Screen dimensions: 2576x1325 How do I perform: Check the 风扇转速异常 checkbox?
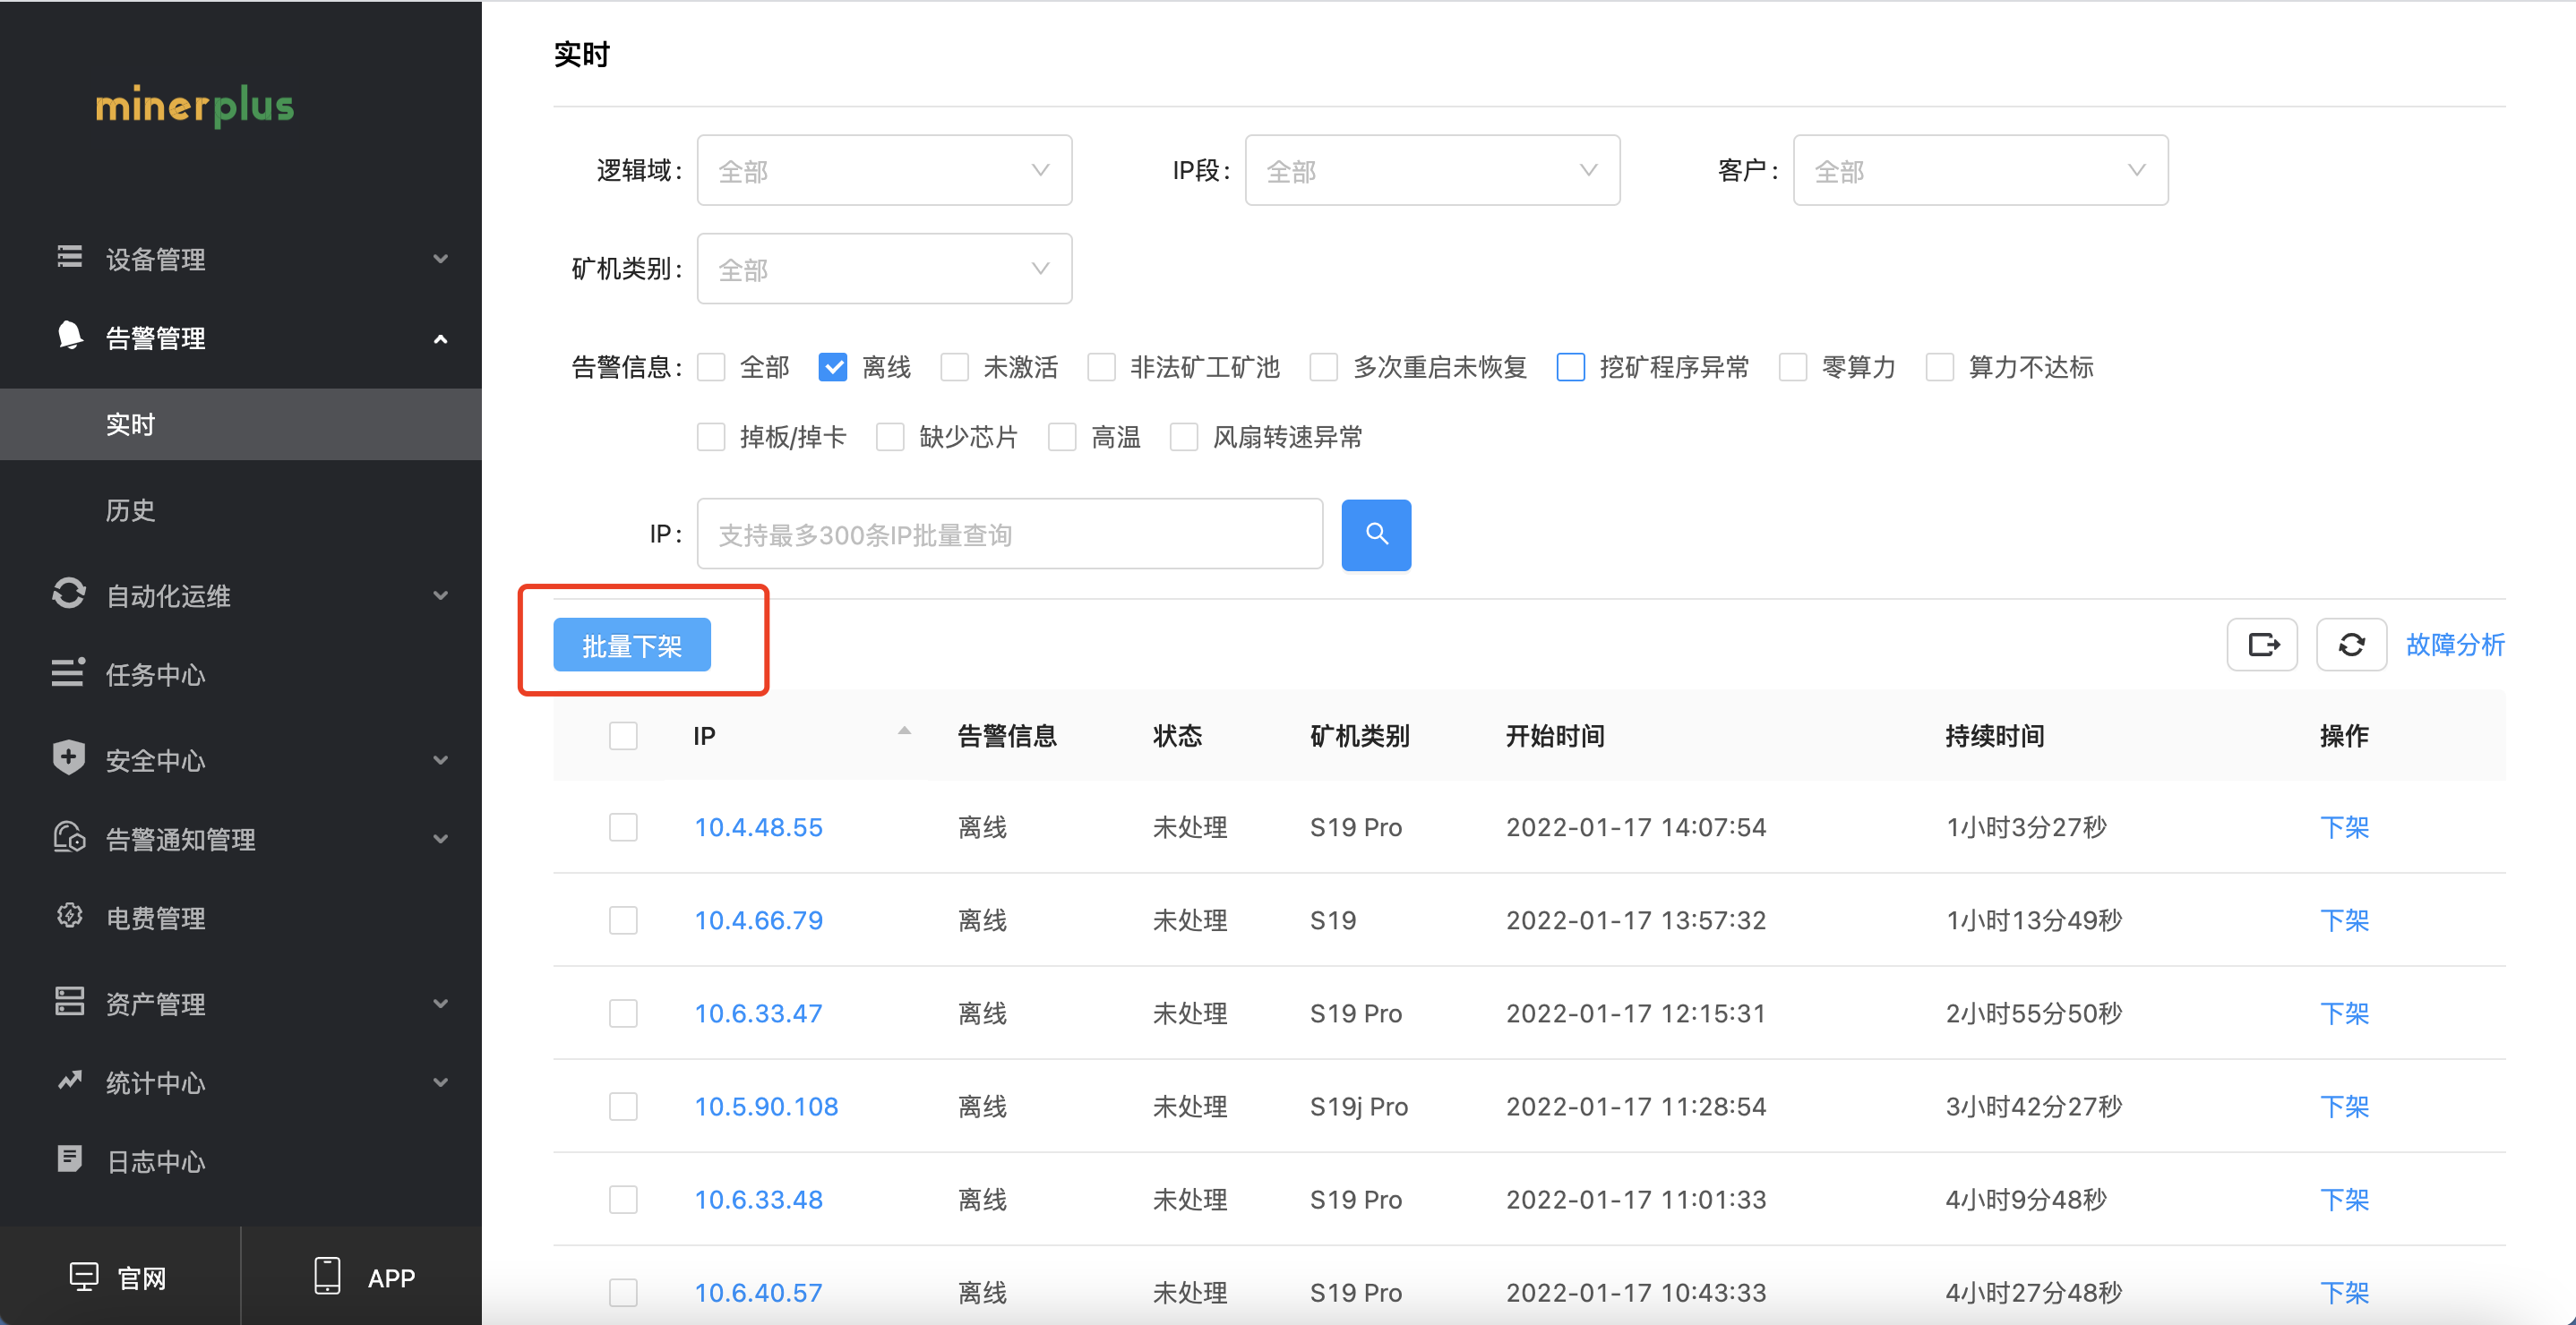click(x=1184, y=438)
